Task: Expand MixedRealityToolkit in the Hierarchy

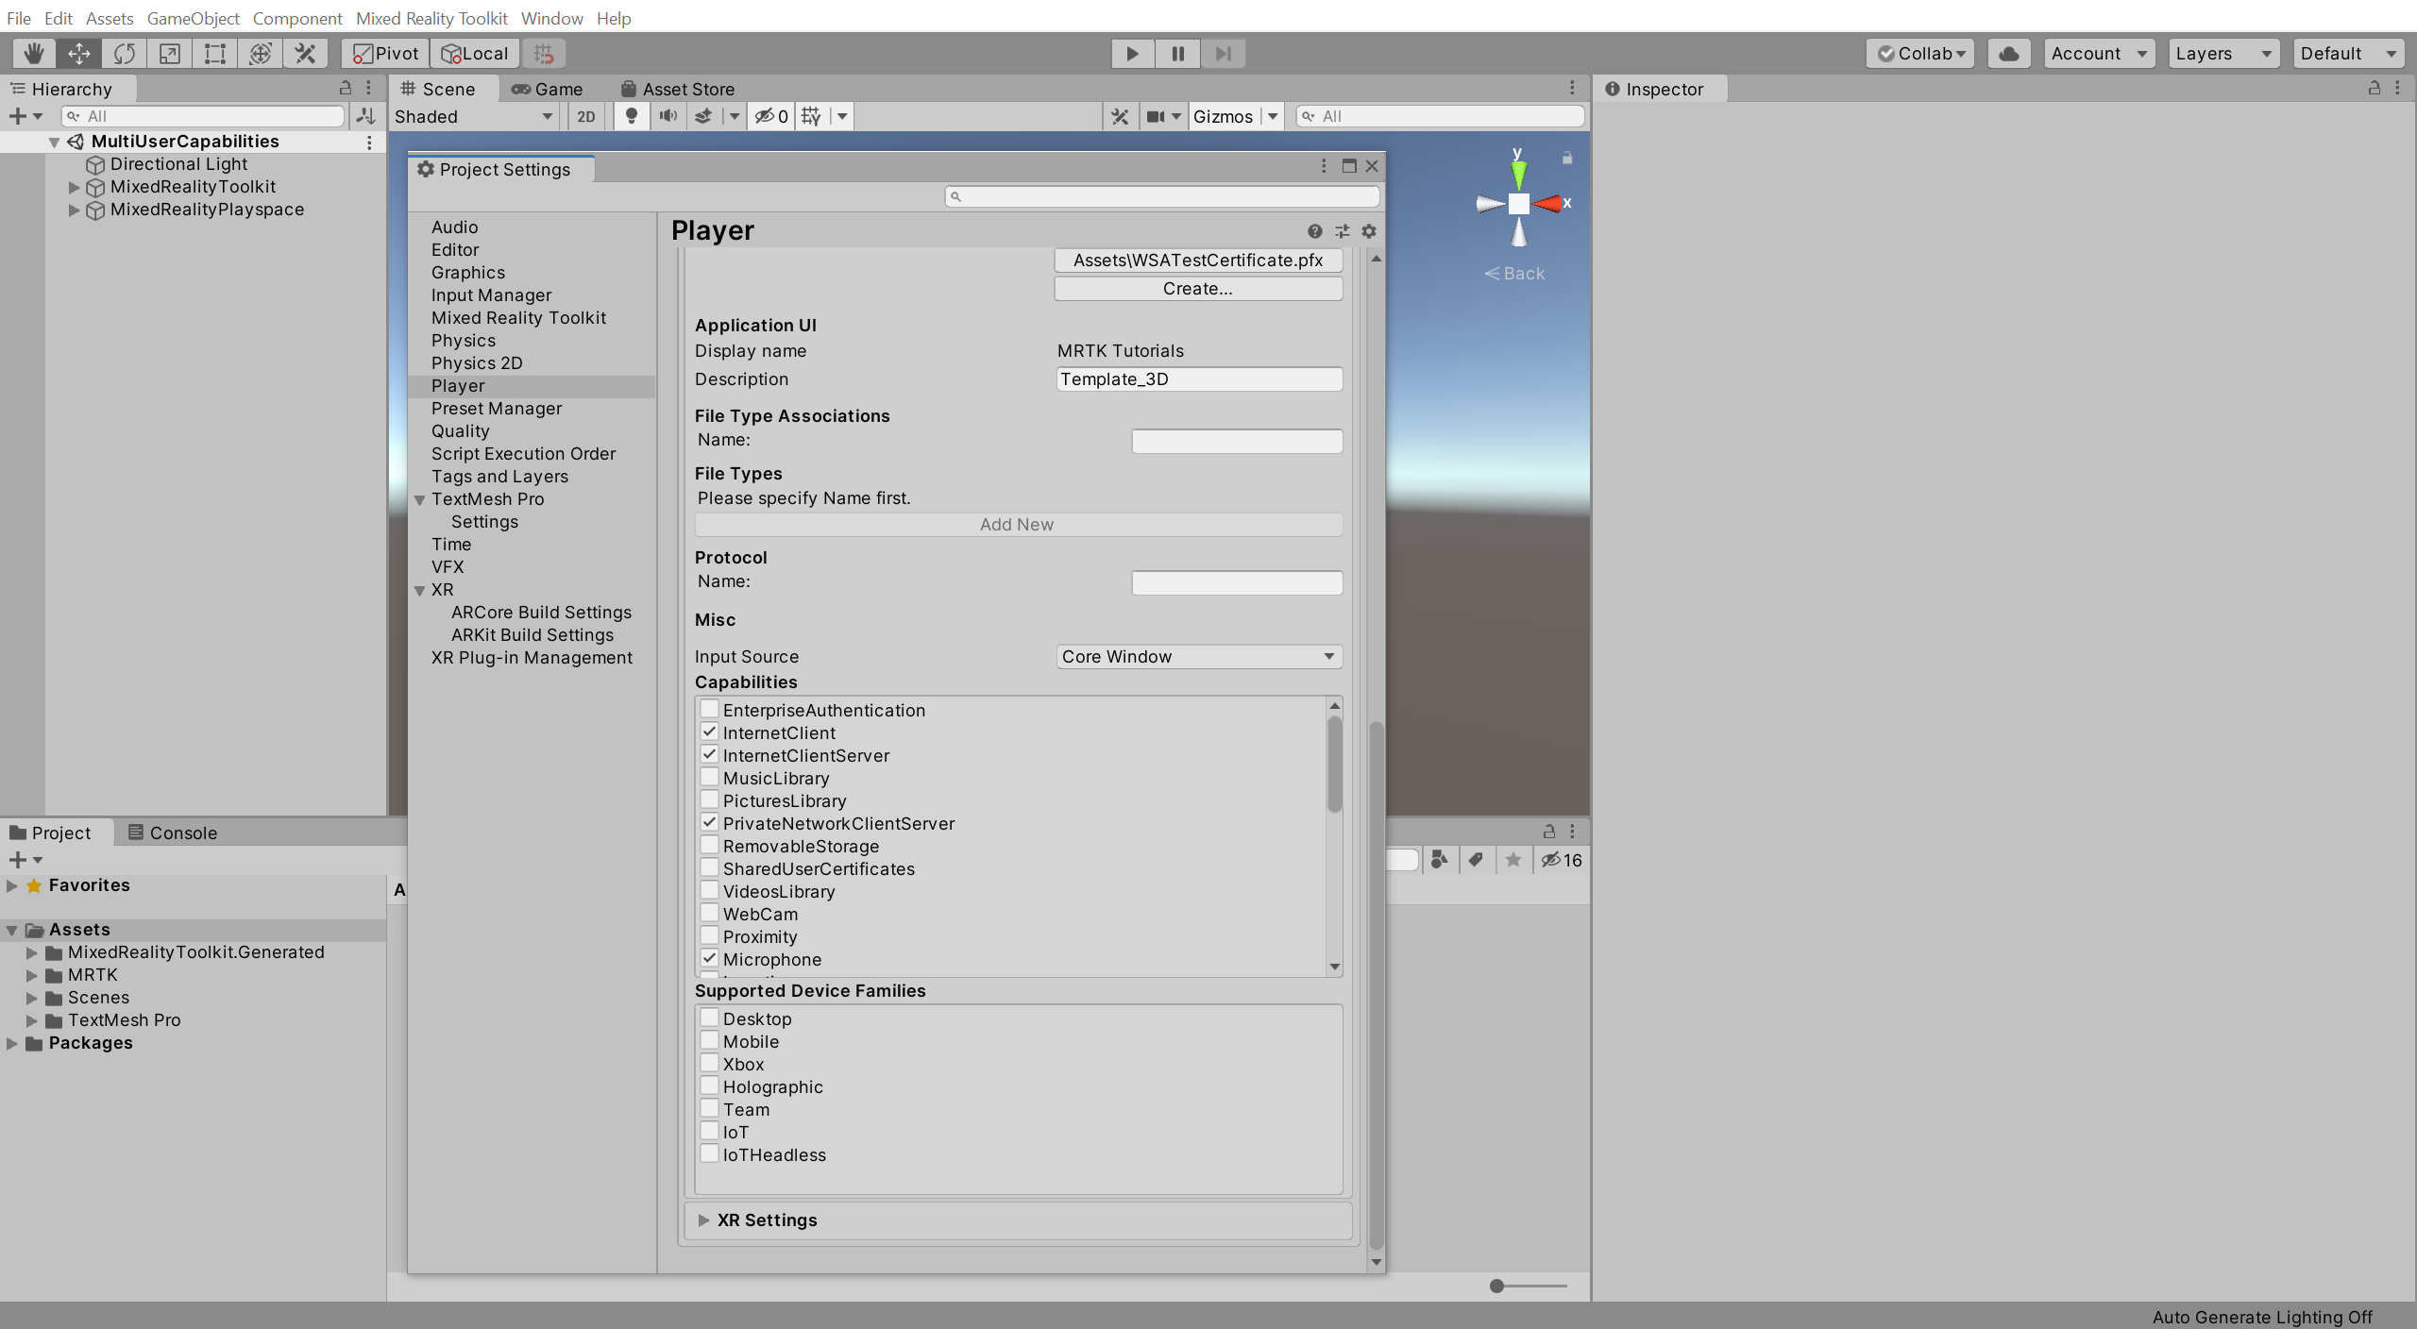Action: point(73,187)
